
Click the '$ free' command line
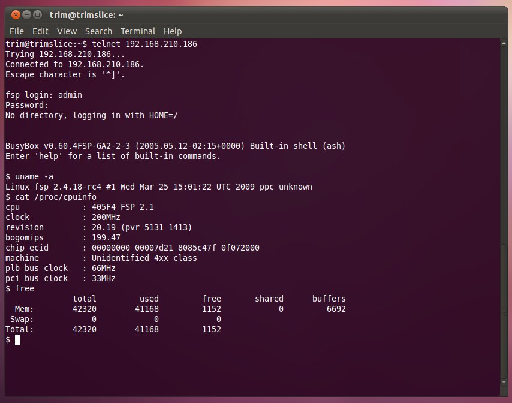click(x=20, y=288)
